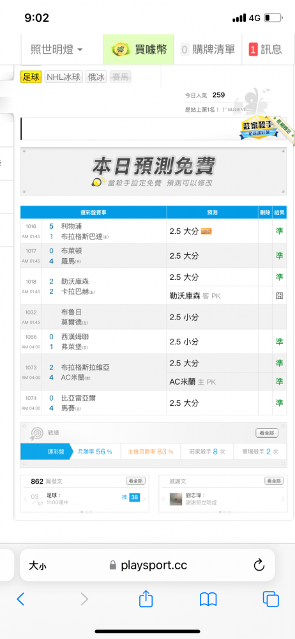
Task: Go to previous post with left arrow
Action: coord(25,499)
